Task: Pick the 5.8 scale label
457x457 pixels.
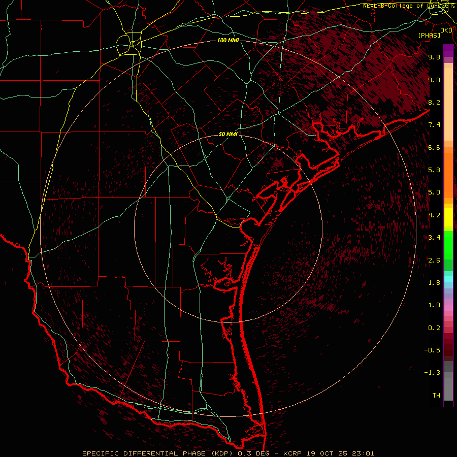Action: [x=434, y=170]
